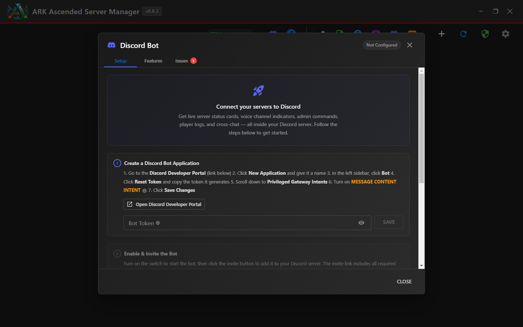The width and height of the screenshot is (523, 327).
Task: Click the red Issues count badge
Action: 194,61
